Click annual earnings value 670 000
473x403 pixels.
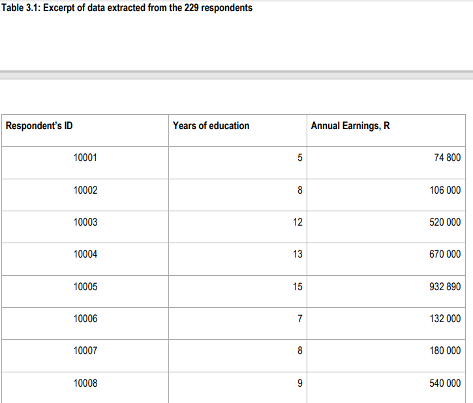pos(445,254)
